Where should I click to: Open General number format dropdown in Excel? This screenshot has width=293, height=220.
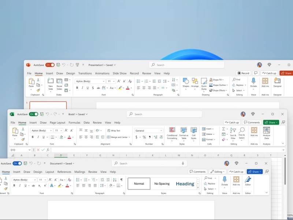coord(161,131)
